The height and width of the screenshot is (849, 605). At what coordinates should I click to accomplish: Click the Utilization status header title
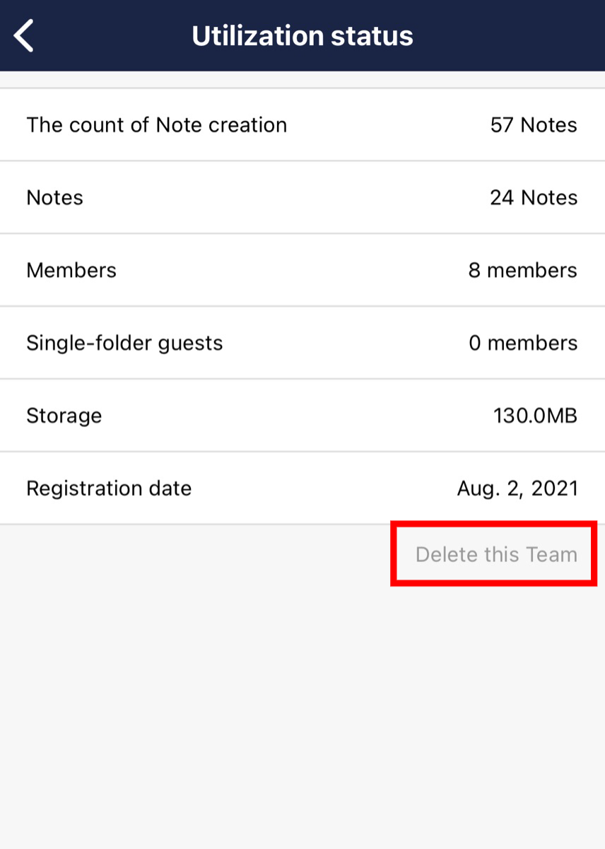(x=302, y=36)
